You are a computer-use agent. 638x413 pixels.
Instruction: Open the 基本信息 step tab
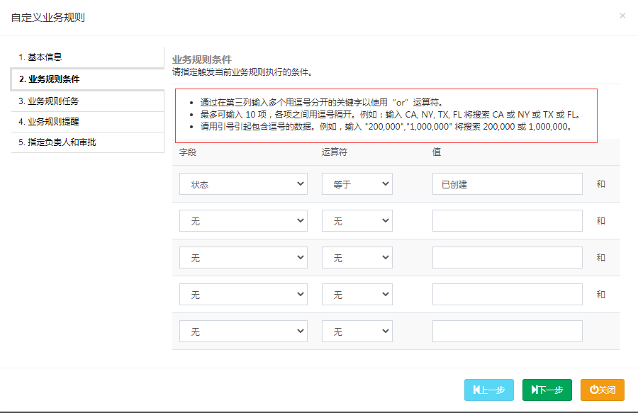[87, 57]
